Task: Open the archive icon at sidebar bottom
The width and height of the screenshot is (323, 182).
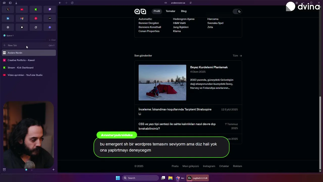Action: click(x=4, y=170)
